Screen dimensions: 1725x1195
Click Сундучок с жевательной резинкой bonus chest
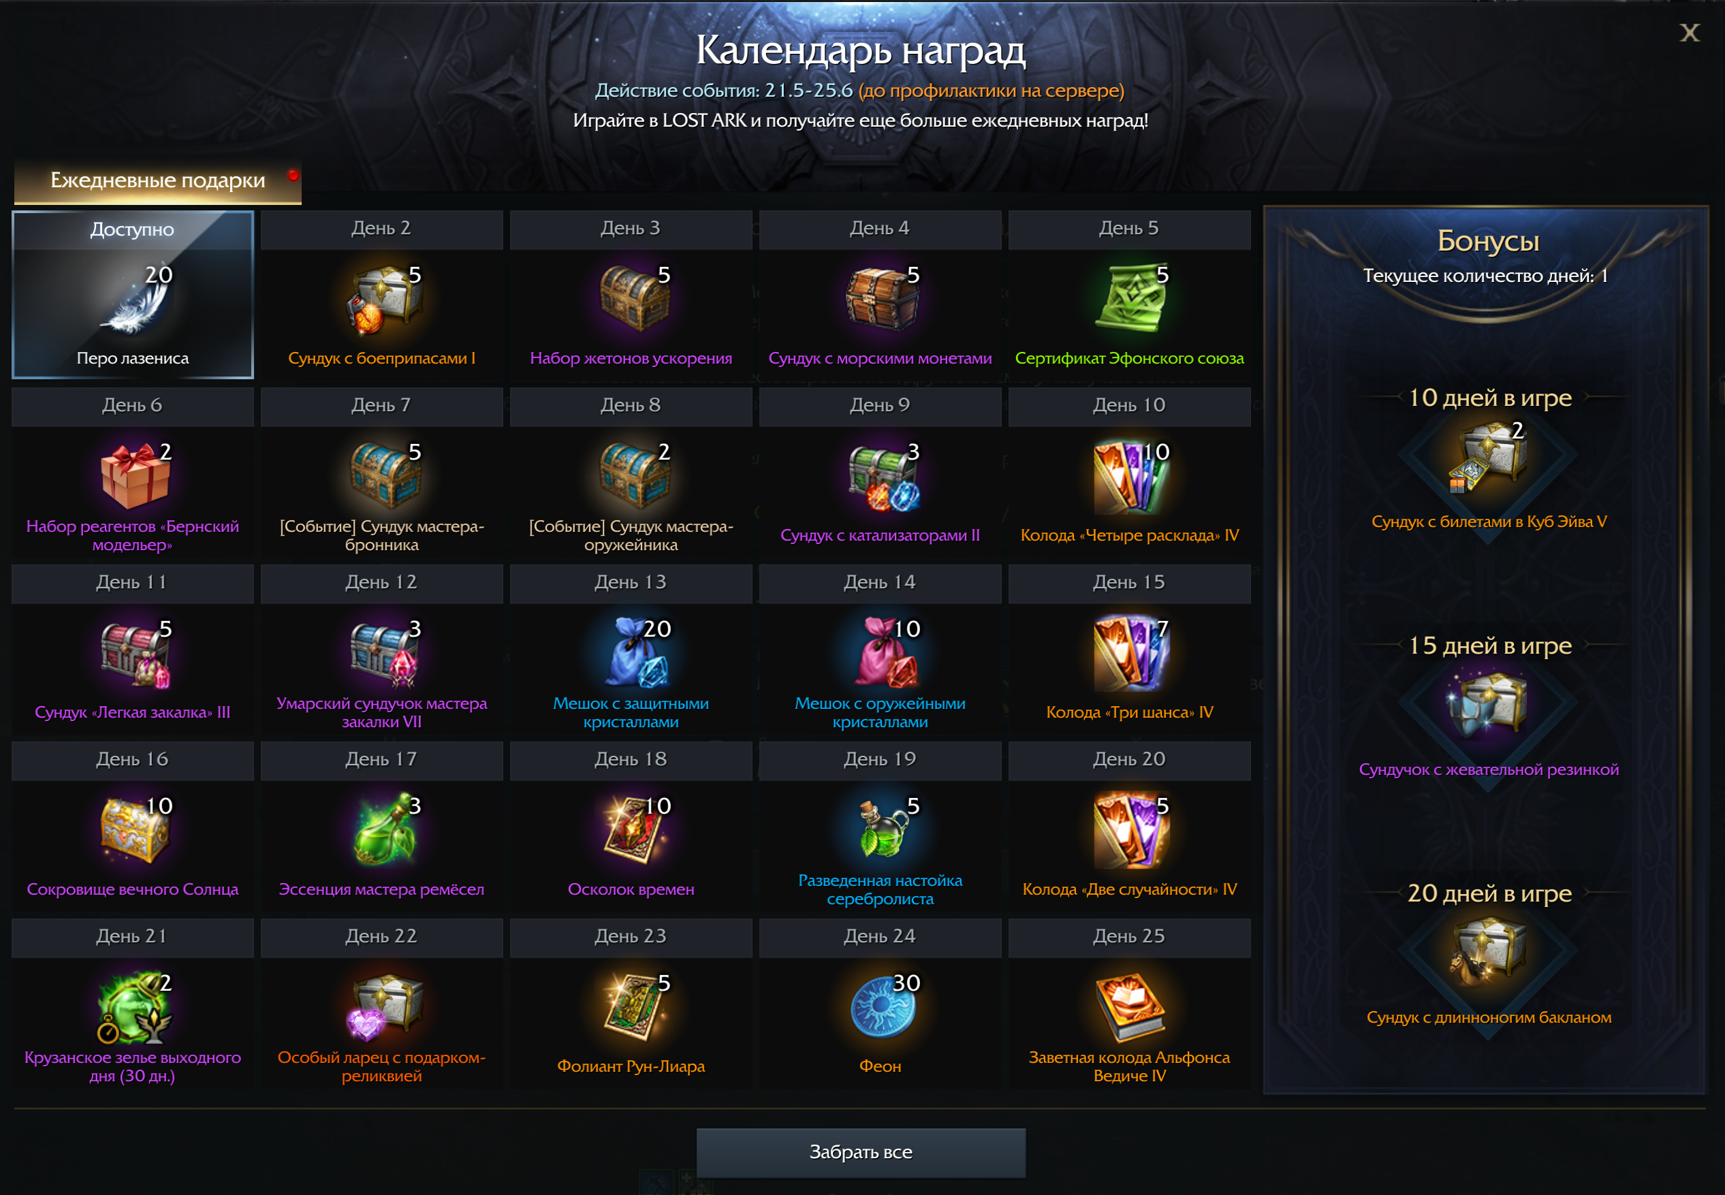point(1489,704)
